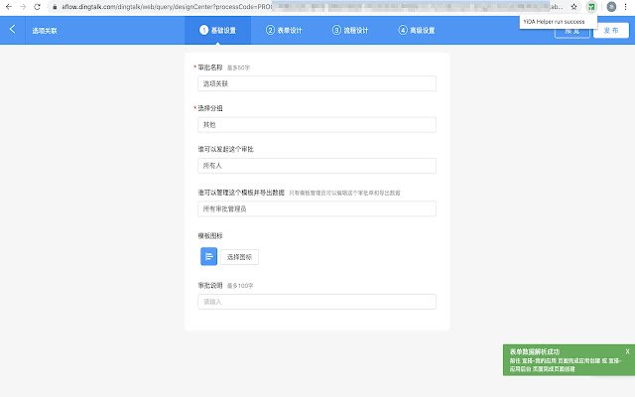635x397 pixels.
Task: Close the green success notification
Action: coord(627,351)
